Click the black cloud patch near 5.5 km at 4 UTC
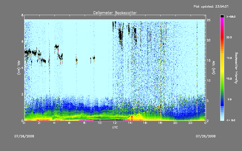This screenshot has width=242, height=151. pos(57,46)
